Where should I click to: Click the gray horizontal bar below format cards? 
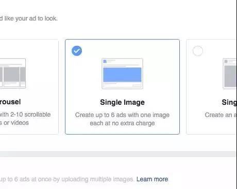(118, 154)
